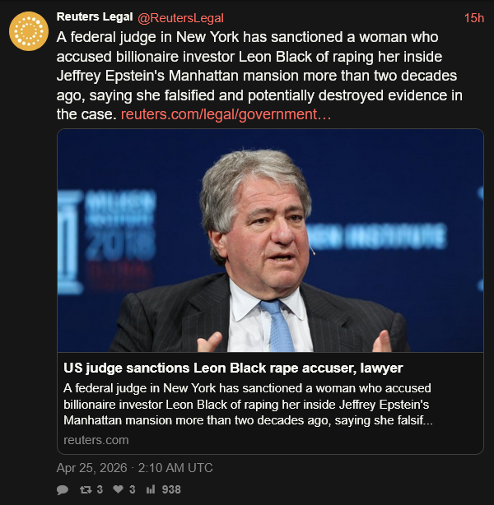The width and height of the screenshot is (494, 505).
Task: Click the article card description text
Action: tap(247, 404)
